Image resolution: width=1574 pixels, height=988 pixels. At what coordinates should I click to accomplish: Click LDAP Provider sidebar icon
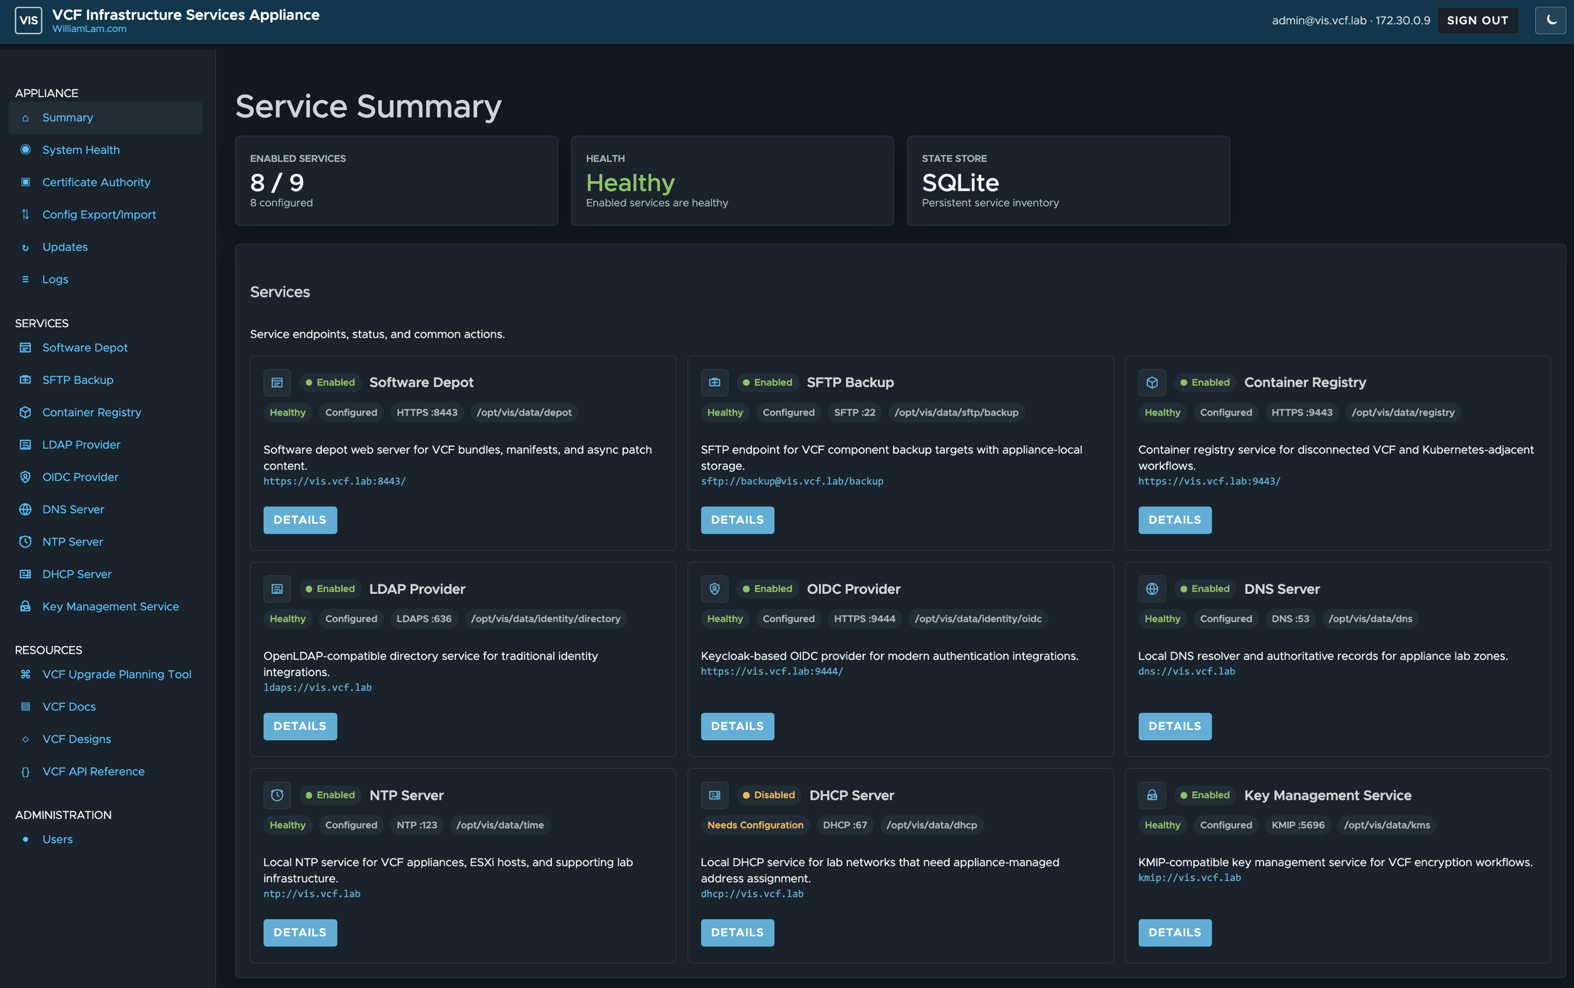tap(25, 445)
